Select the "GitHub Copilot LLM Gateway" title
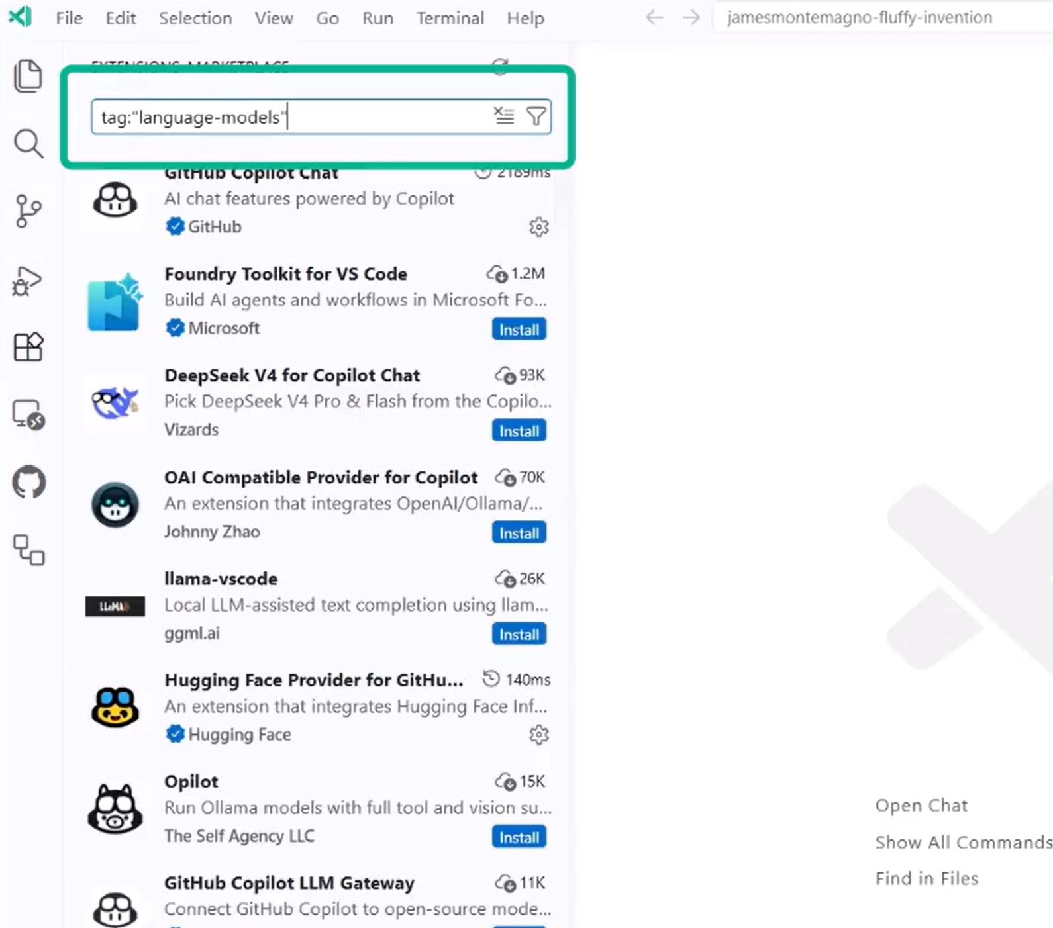This screenshot has width=1053, height=928. coord(289,883)
